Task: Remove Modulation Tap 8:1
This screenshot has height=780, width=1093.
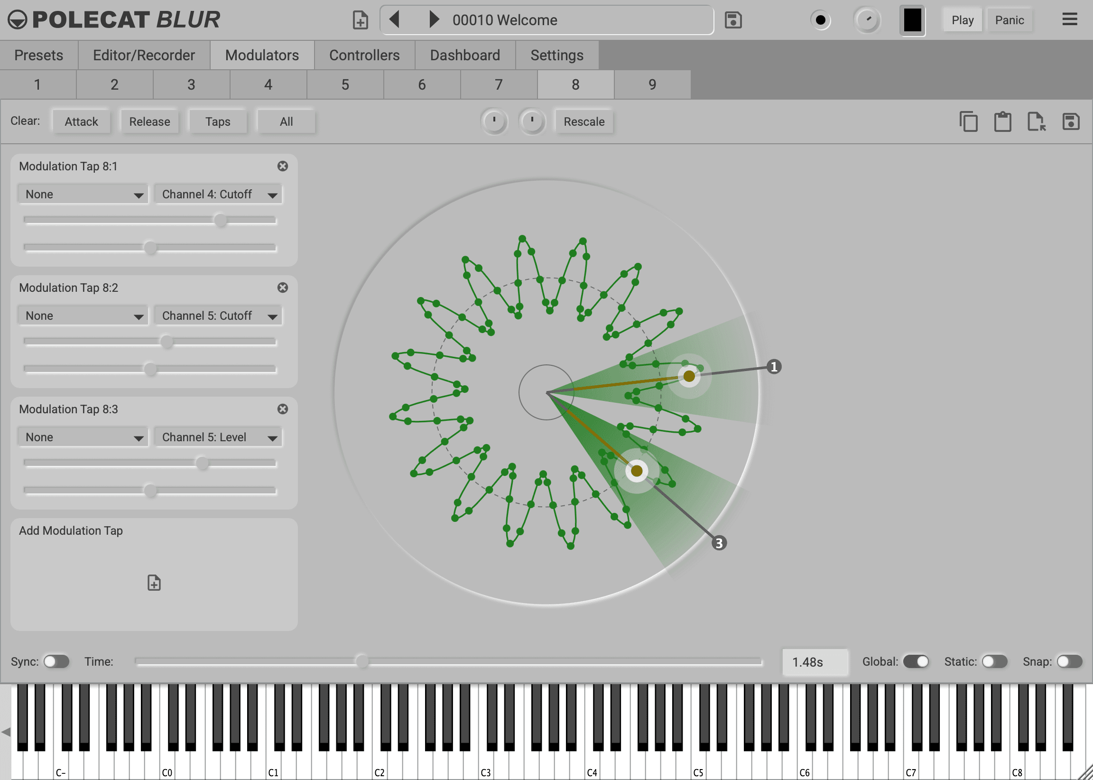Action: (x=283, y=166)
